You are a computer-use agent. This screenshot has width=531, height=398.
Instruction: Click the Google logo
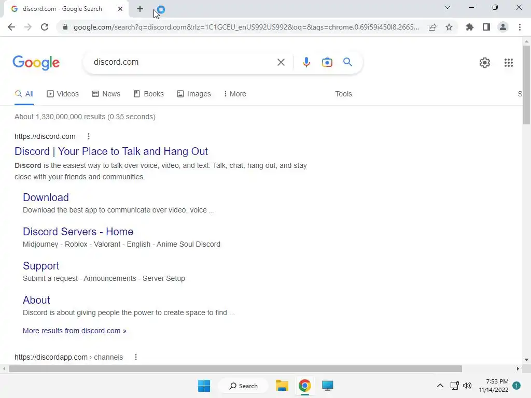click(x=36, y=63)
